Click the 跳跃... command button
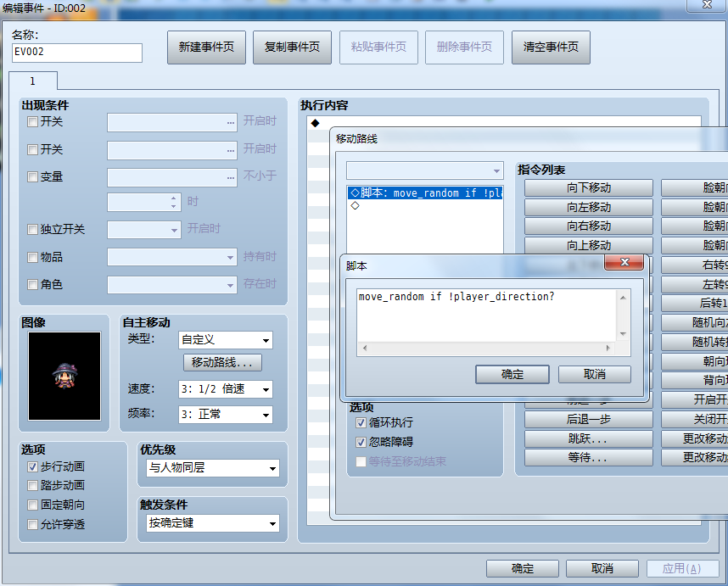728x586 pixels. click(589, 438)
